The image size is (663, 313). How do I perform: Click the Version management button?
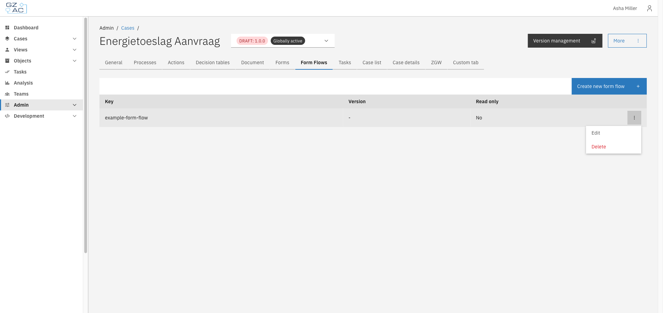(565, 41)
